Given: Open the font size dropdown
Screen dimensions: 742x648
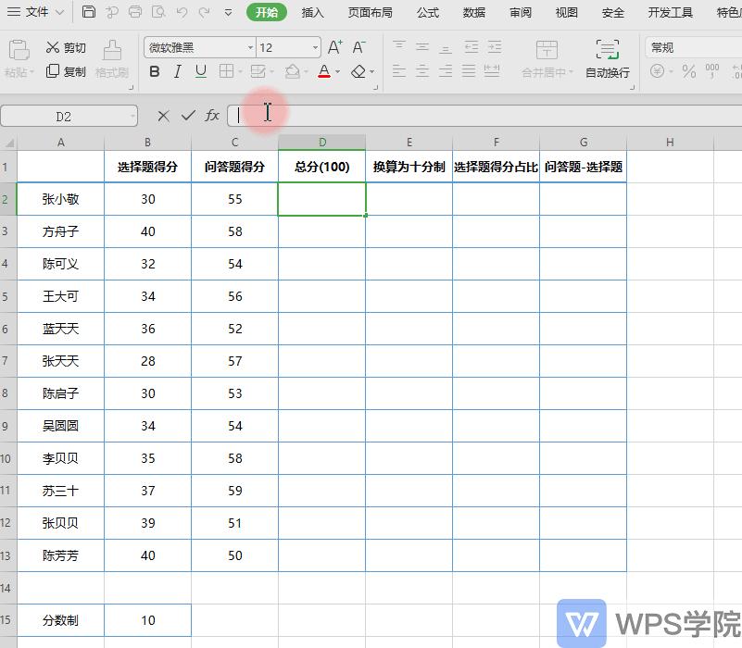Looking at the screenshot, I should click(313, 47).
